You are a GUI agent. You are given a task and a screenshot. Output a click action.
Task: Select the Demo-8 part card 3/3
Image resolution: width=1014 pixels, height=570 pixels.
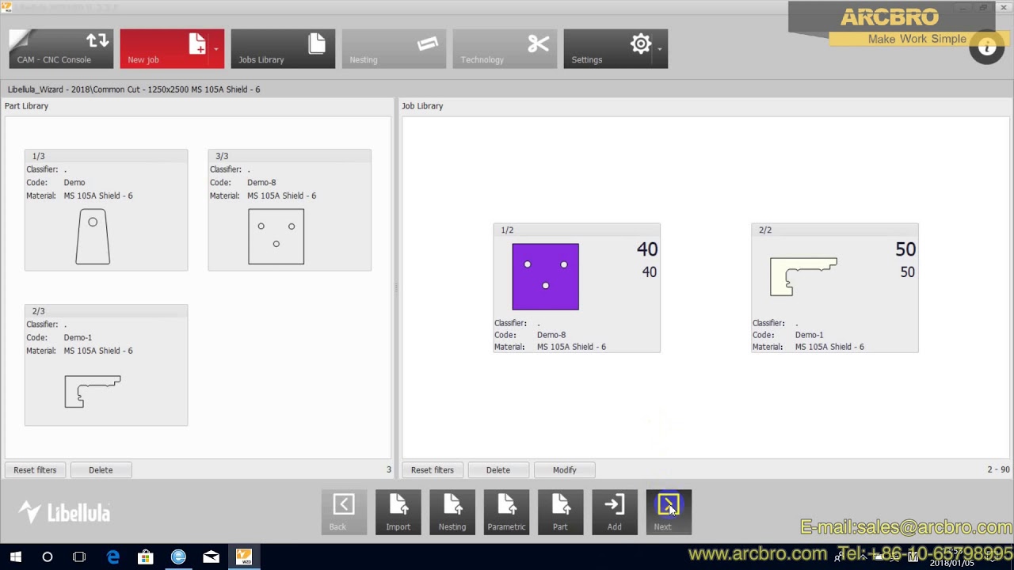289,210
